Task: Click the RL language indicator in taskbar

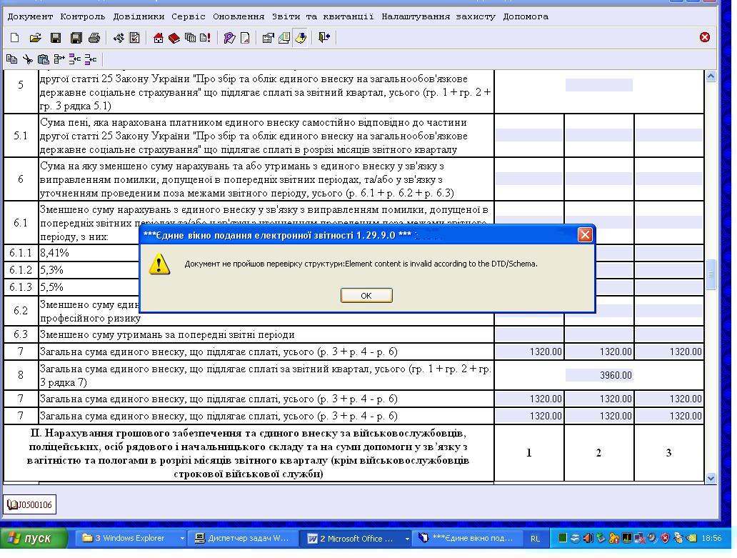Action: (535, 539)
